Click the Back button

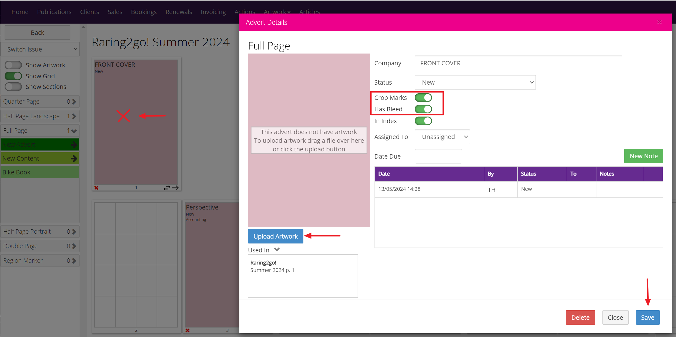pos(37,33)
